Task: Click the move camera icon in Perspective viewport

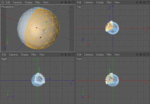Action: (62, 2)
